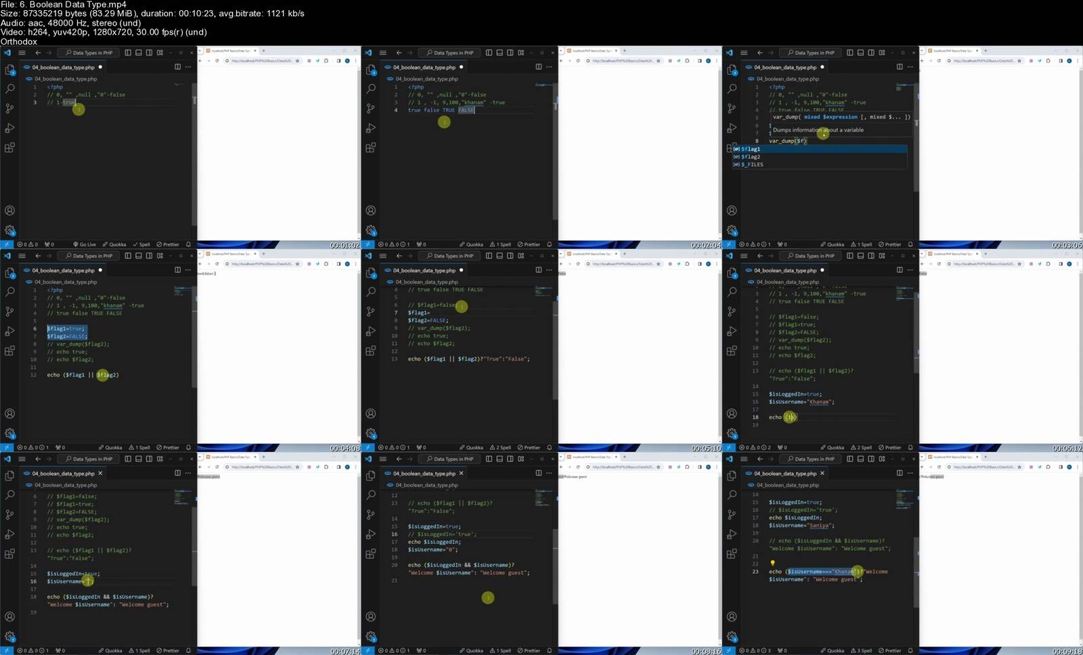Open the Source Control panel icon
Image resolution: width=1083 pixels, height=655 pixels.
[x=10, y=108]
